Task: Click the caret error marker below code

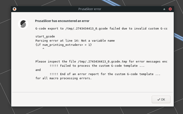Action: (43, 48)
